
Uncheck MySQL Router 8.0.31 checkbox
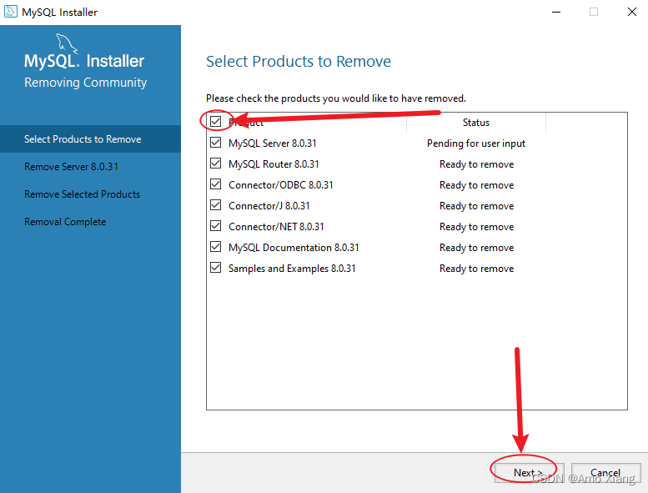(x=215, y=163)
